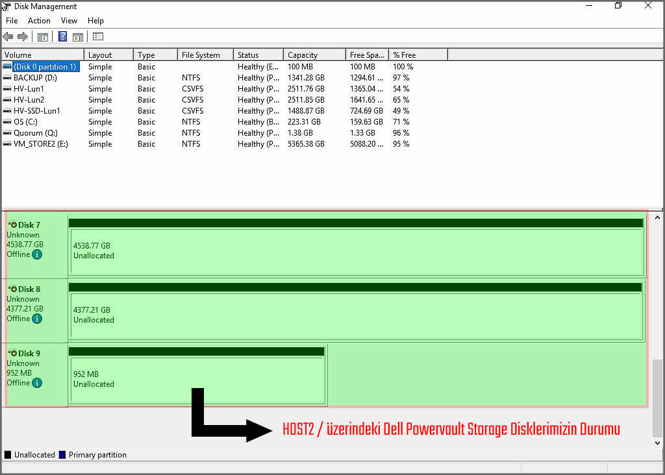Click the Show/Hide Action Pane icon
The height and width of the screenshot is (475, 665).
point(78,37)
